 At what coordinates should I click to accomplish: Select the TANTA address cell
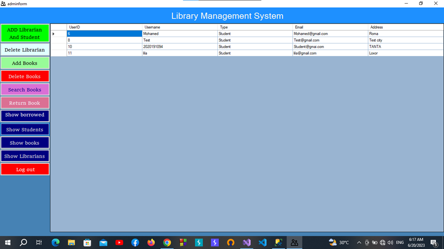coord(406,47)
